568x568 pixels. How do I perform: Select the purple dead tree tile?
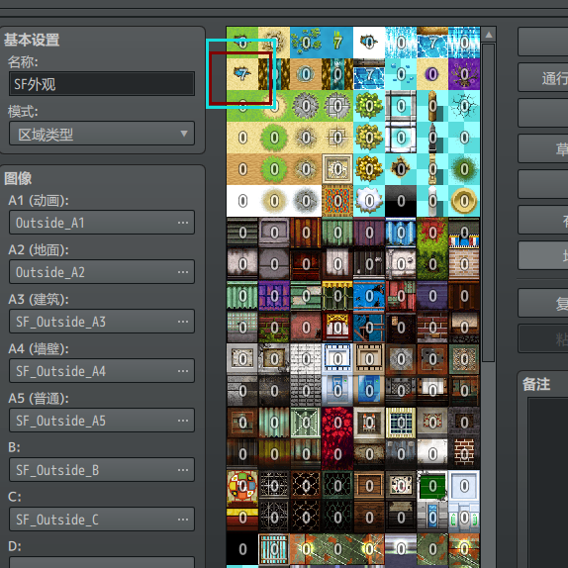pos(464,74)
